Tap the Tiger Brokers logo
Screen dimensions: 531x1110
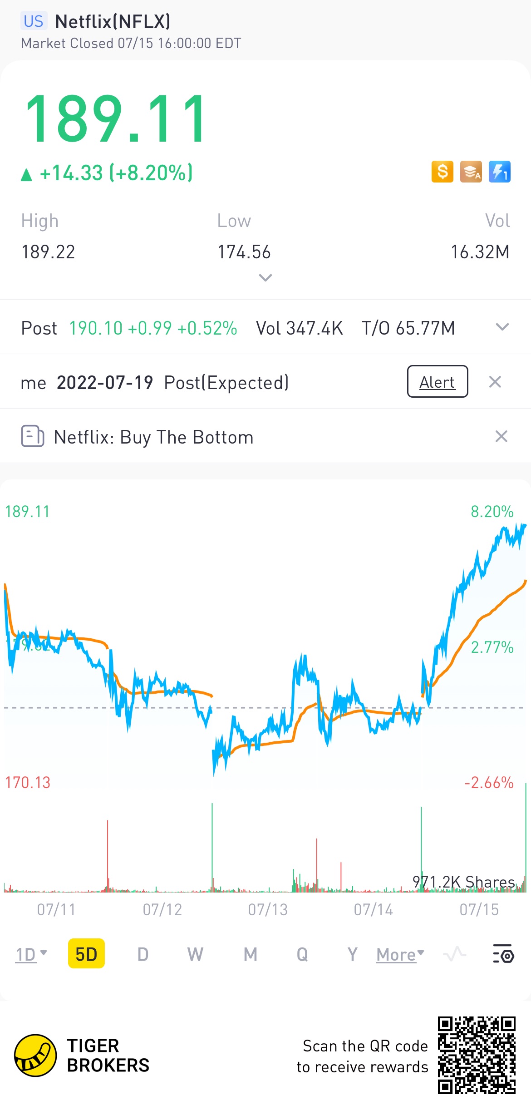(x=35, y=1055)
